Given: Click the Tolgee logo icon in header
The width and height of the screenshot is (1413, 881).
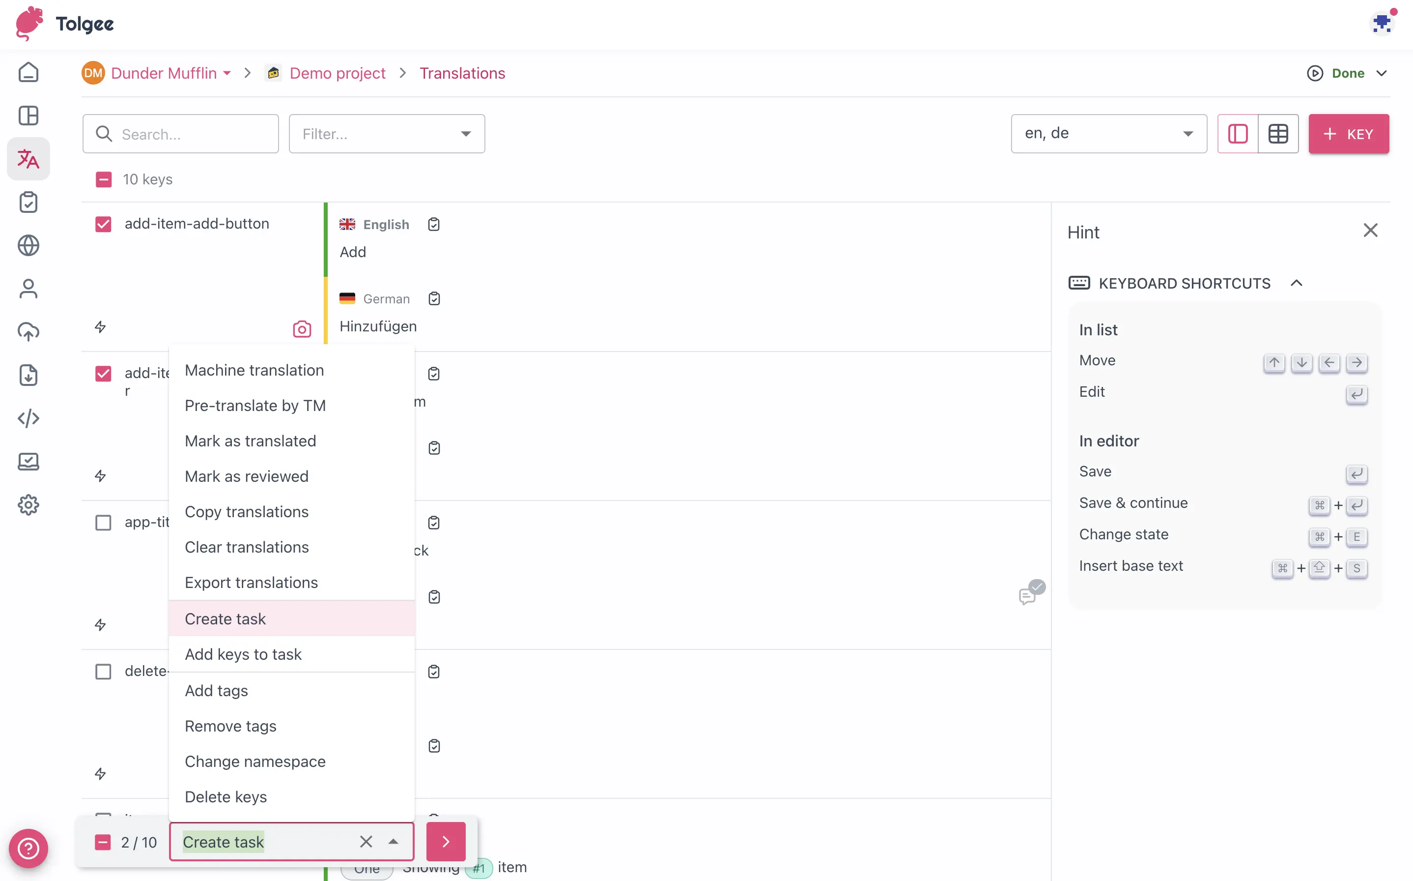Looking at the screenshot, I should click(28, 22).
